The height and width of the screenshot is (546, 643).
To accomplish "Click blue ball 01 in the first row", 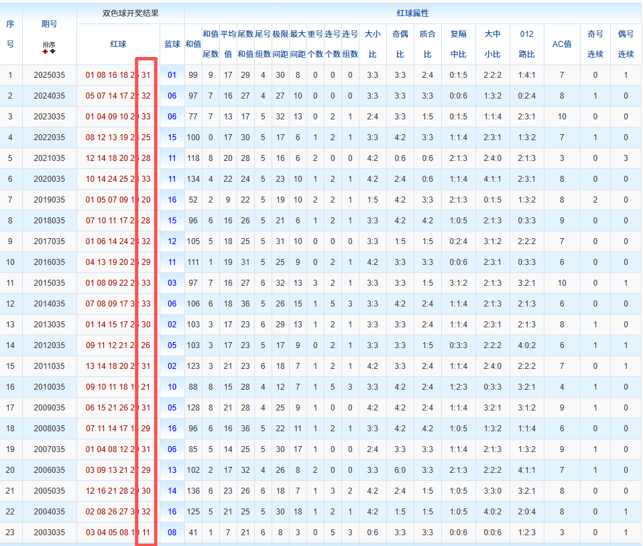I will point(172,75).
